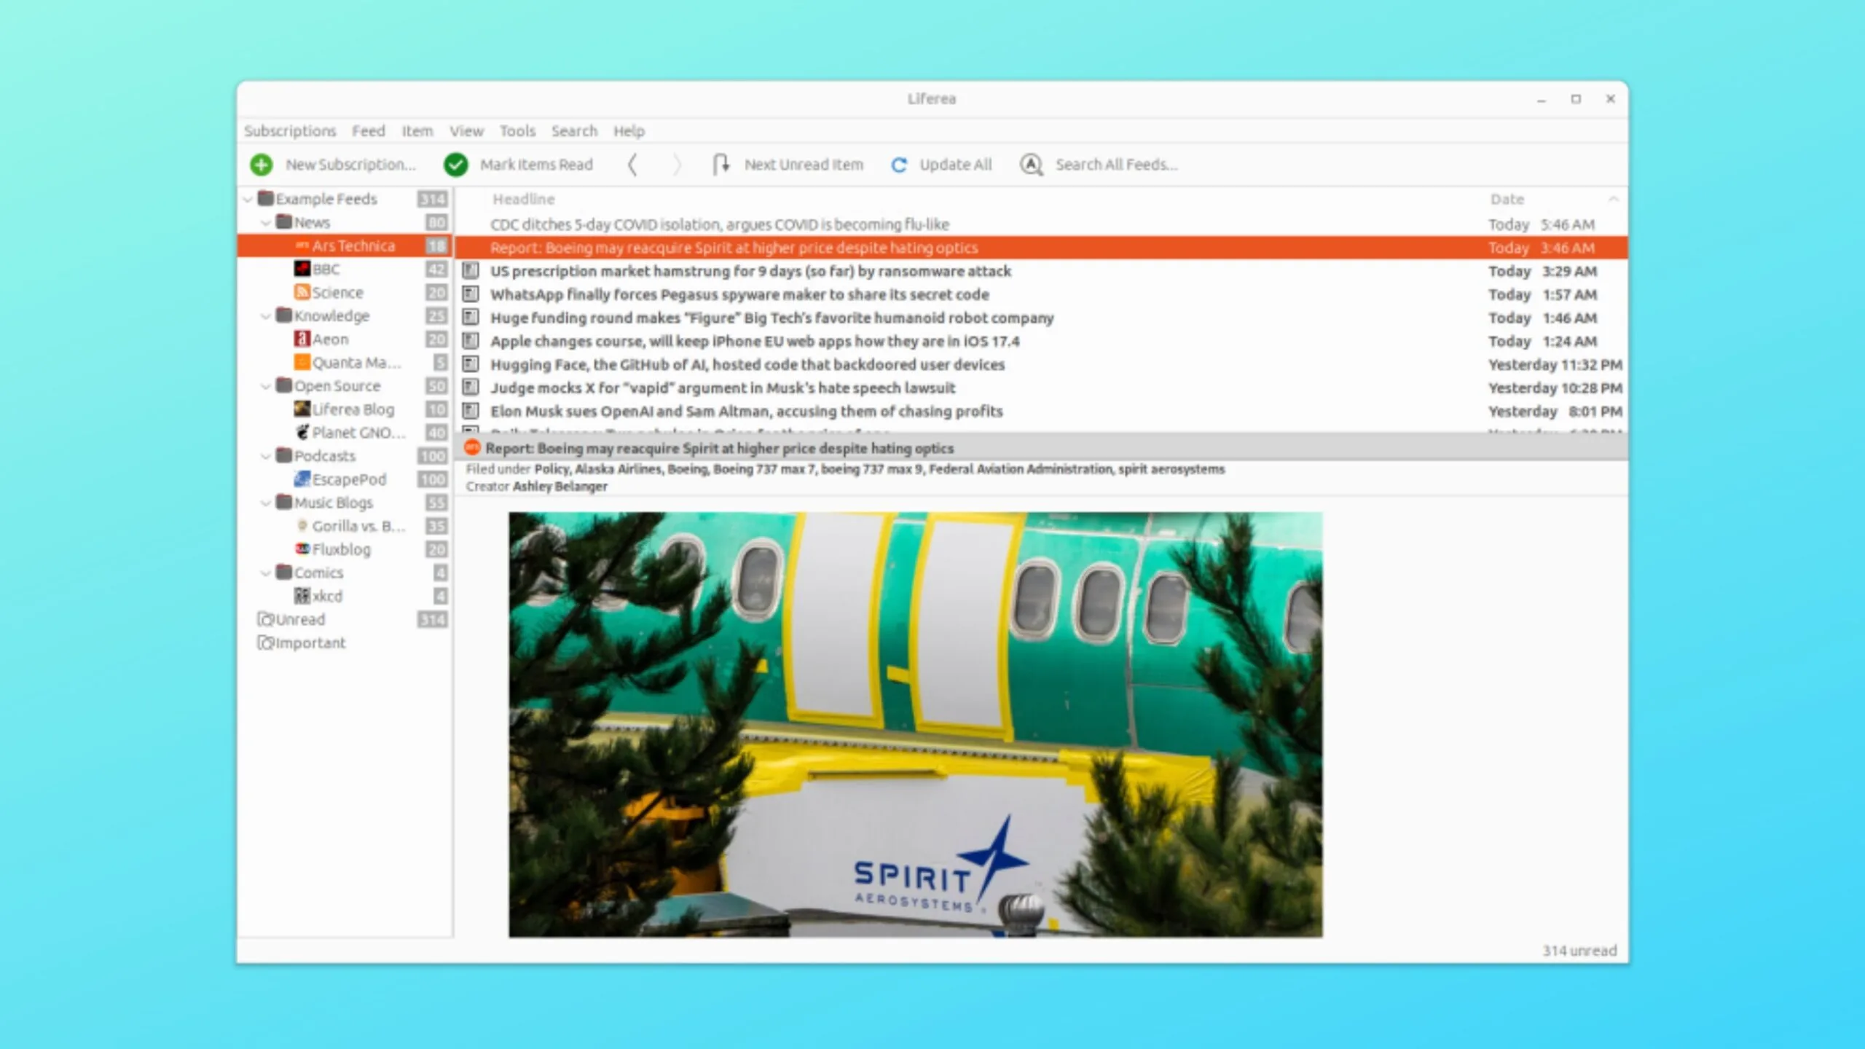
Task: Click the Search All Feeds... label
Action: click(x=1116, y=165)
